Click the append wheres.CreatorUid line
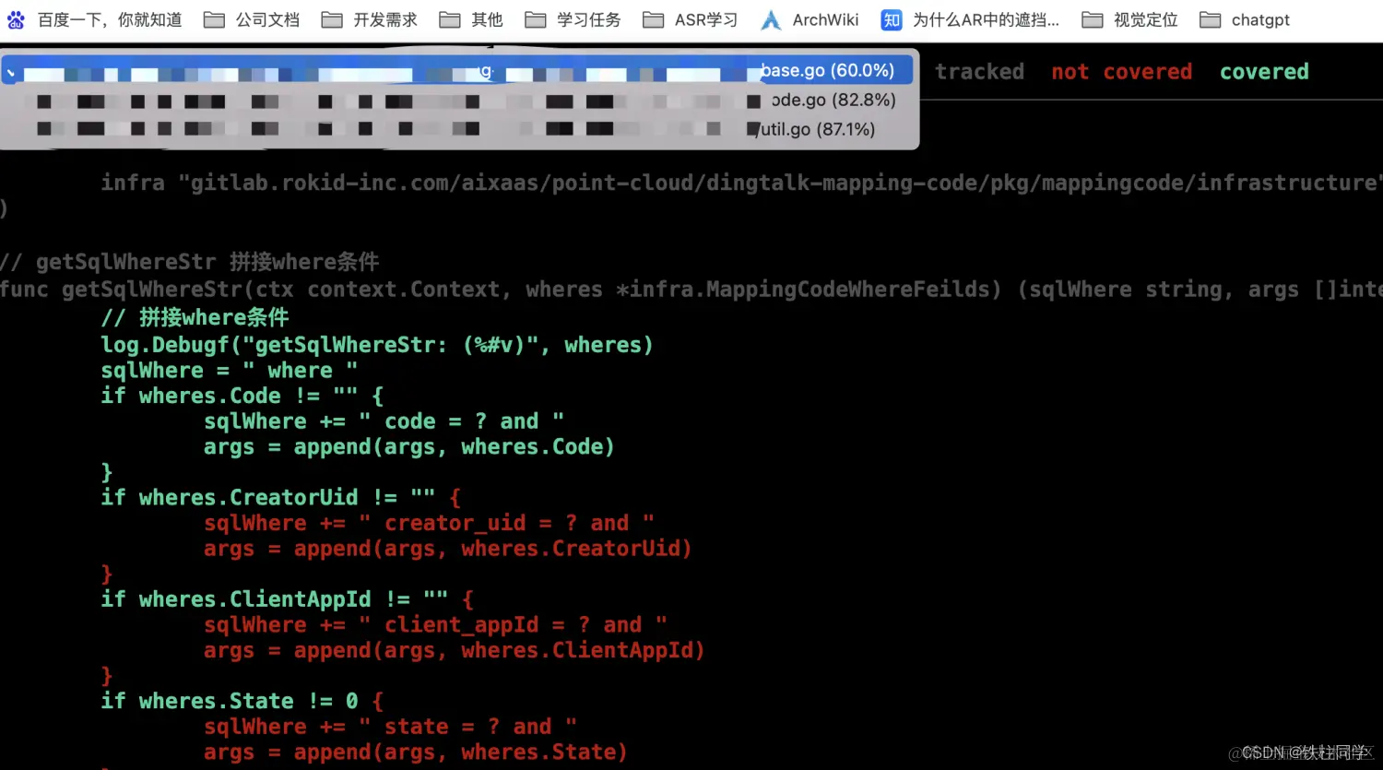The image size is (1383, 770). click(x=447, y=549)
